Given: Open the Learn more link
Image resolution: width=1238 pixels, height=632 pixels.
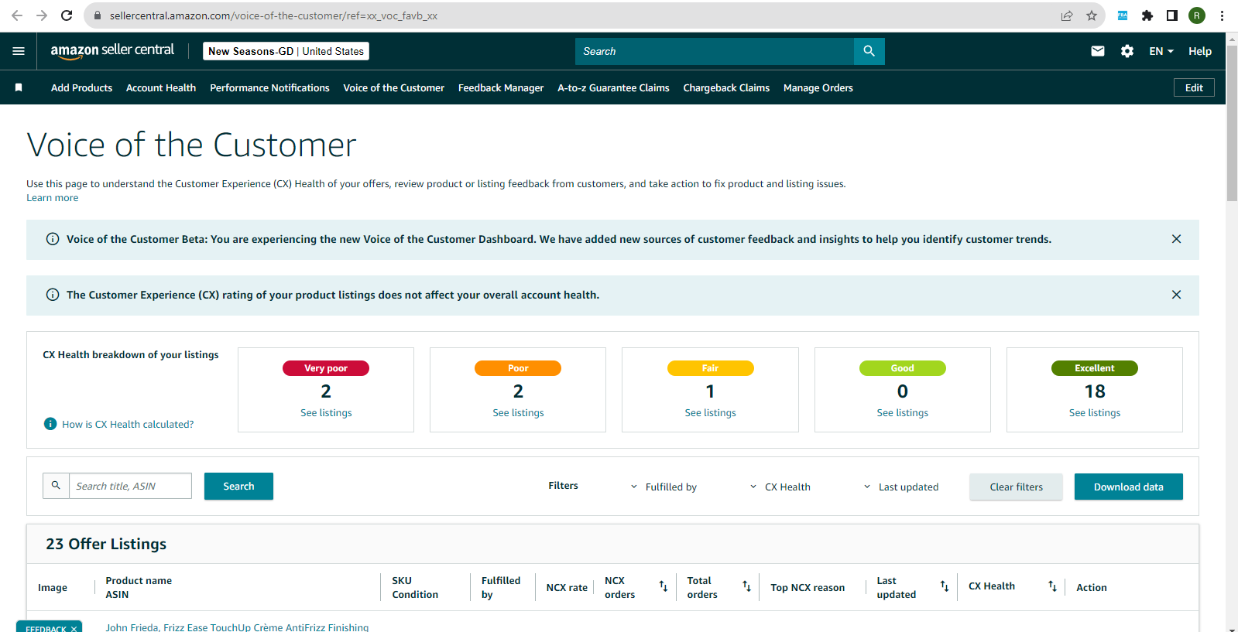Looking at the screenshot, I should pyautogui.click(x=52, y=198).
